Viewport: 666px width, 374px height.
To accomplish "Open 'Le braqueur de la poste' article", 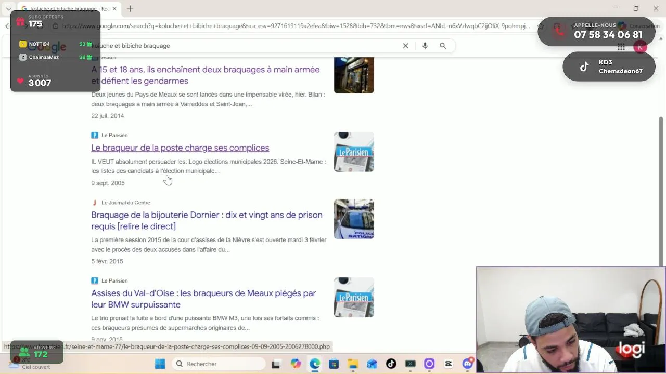I will click(180, 148).
